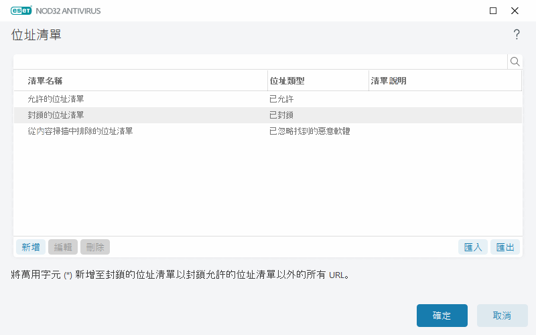Click the magnifier search icon
This screenshot has width=536, height=335.
[x=515, y=62]
